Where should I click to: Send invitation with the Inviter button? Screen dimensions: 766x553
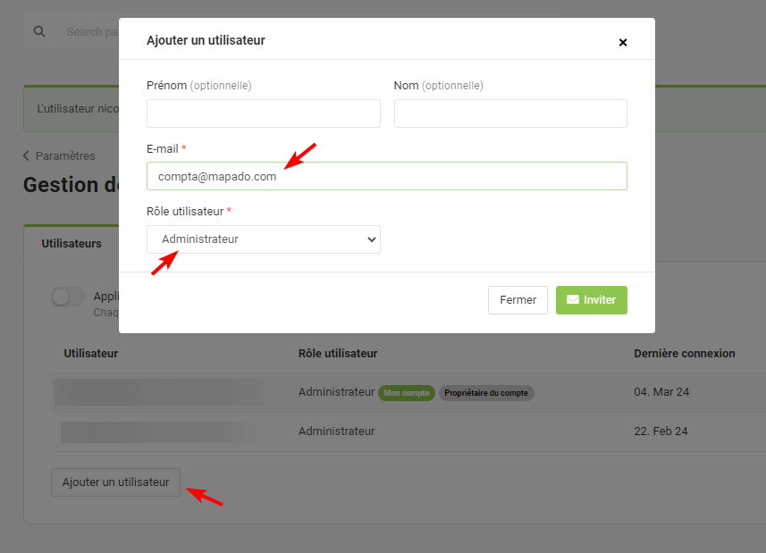(x=591, y=300)
